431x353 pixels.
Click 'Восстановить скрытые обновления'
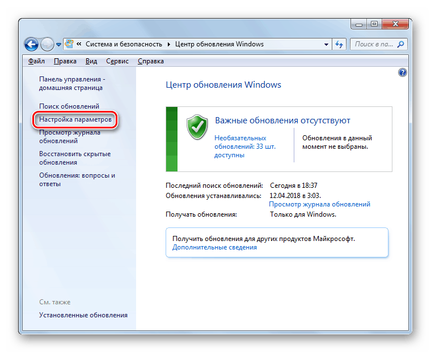tap(75, 158)
